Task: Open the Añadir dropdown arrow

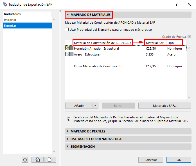Action: tap(95, 106)
